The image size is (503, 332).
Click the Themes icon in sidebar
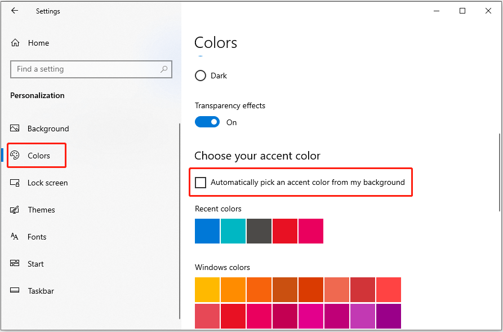coord(15,210)
